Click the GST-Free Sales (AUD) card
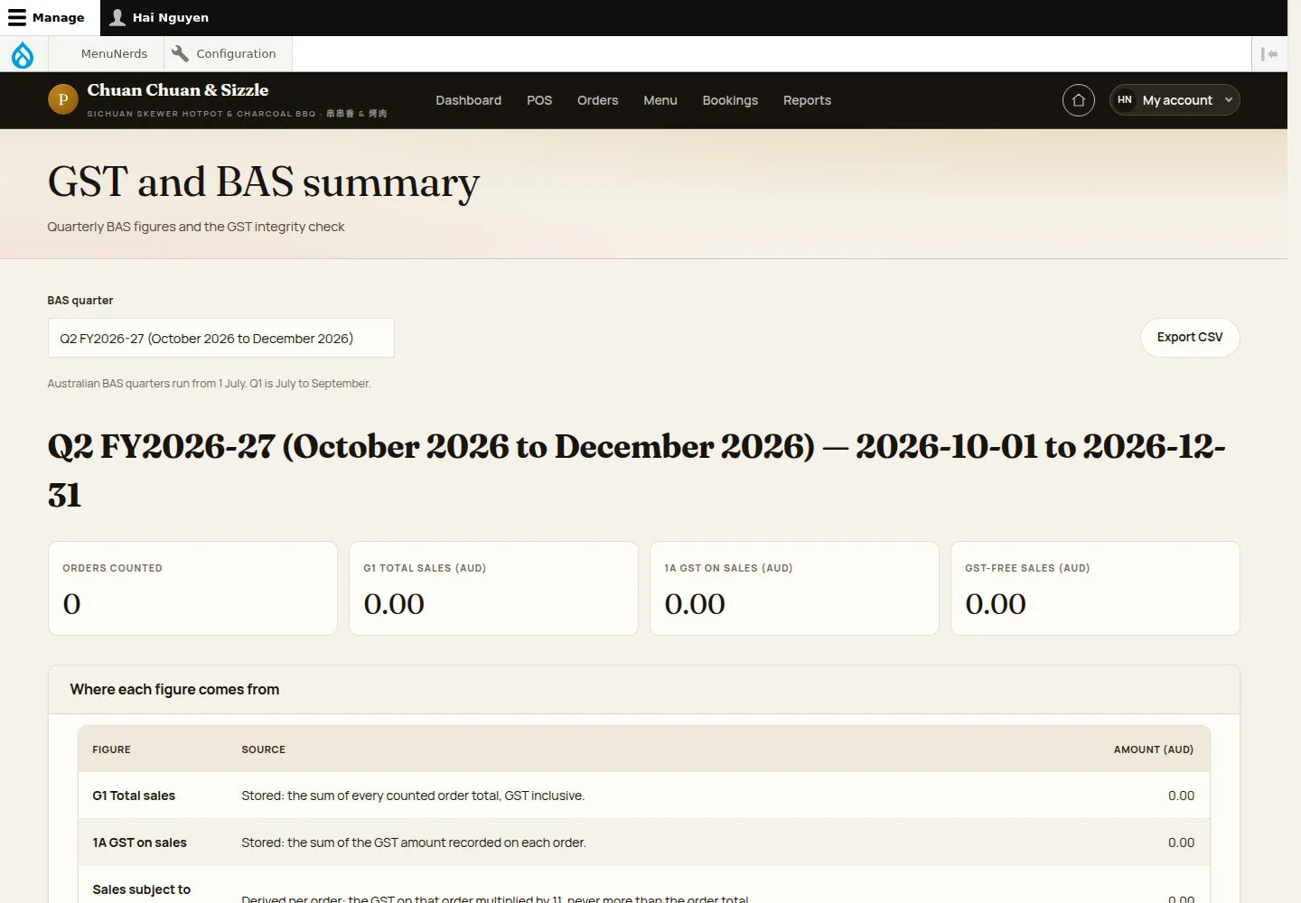 pos(1095,588)
